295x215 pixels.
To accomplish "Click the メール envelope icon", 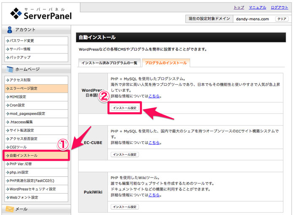I will pos(10,209).
